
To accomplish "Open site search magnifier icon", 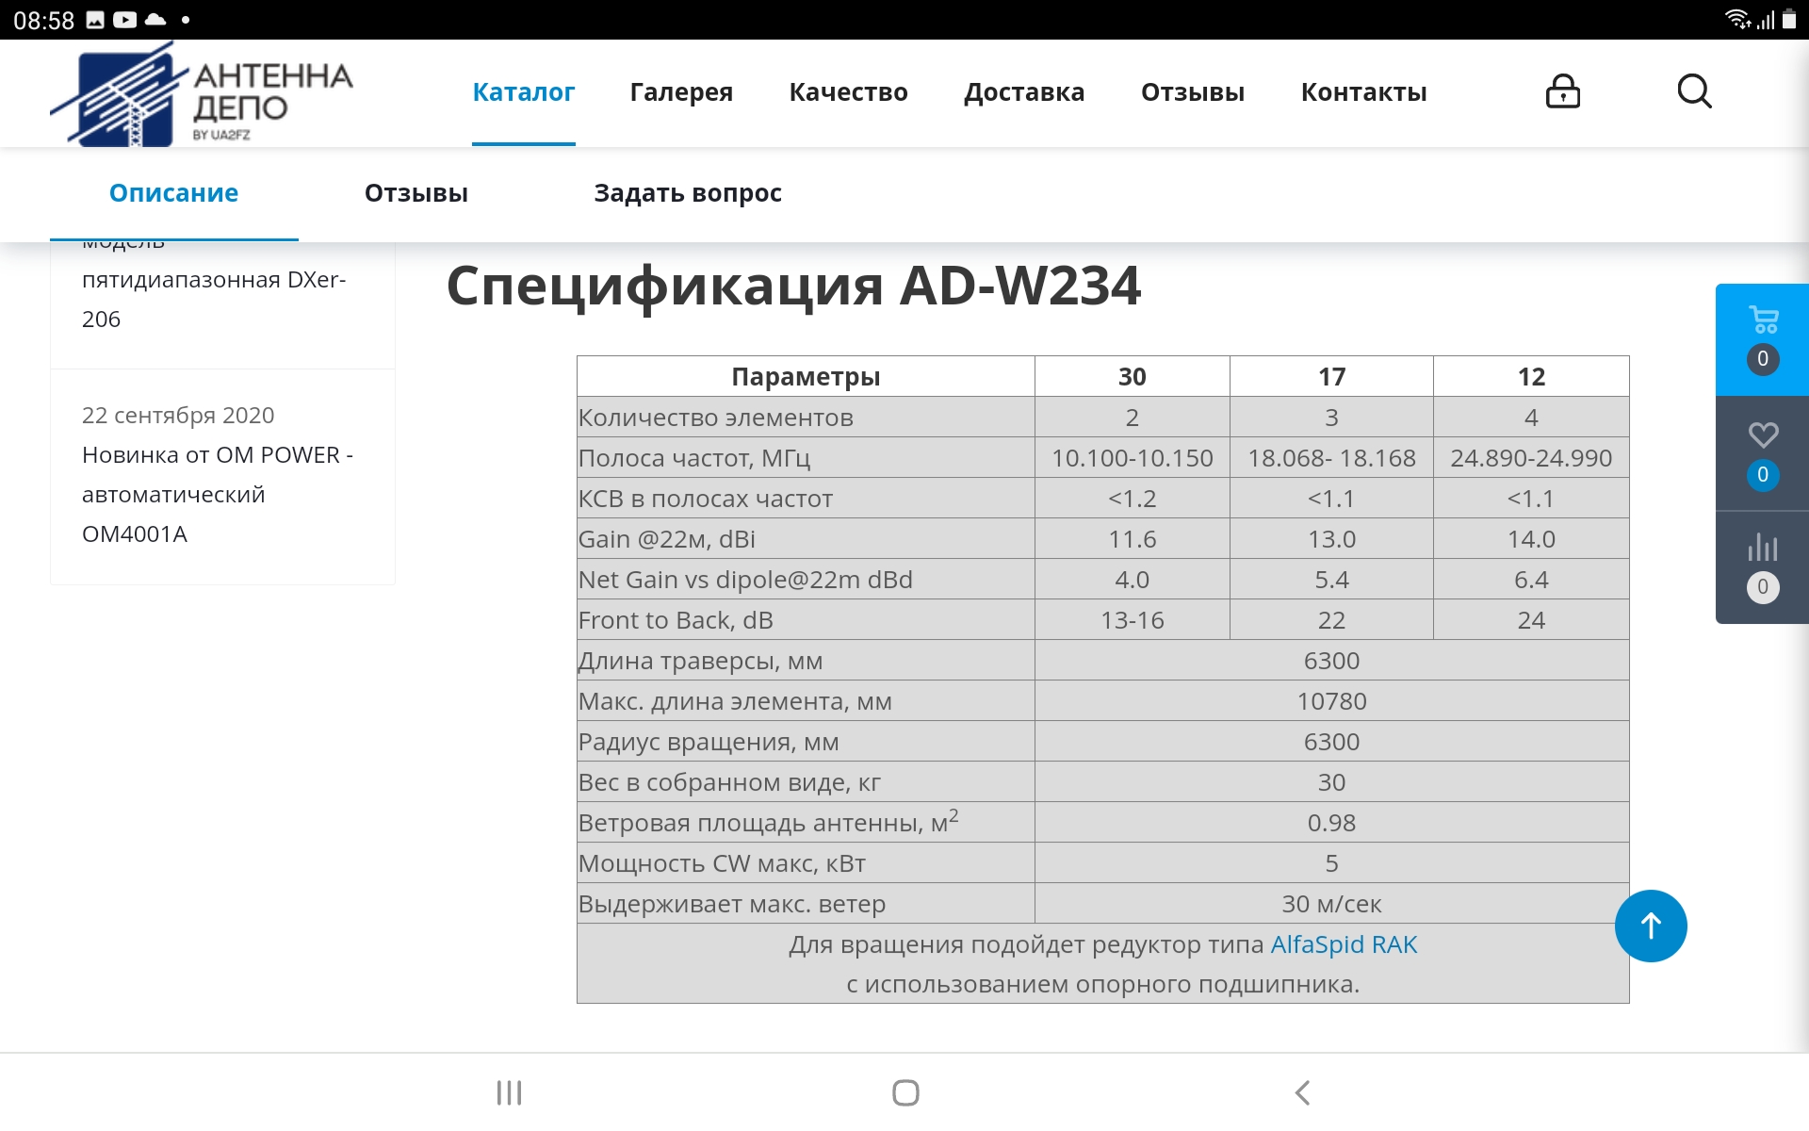I will [x=1694, y=91].
